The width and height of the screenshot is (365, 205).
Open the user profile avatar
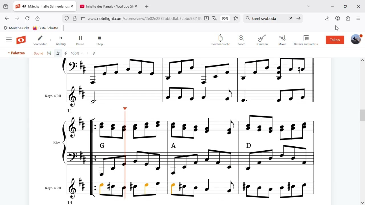[356, 39]
